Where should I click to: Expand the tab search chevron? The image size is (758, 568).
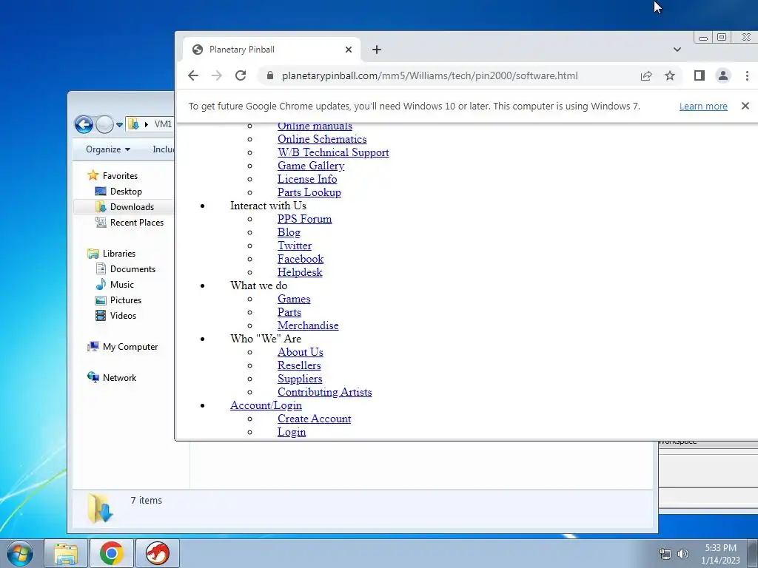tap(677, 50)
